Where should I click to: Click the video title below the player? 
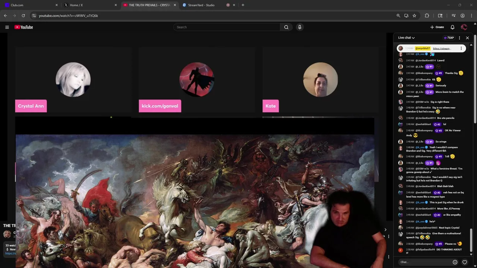click(9, 226)
